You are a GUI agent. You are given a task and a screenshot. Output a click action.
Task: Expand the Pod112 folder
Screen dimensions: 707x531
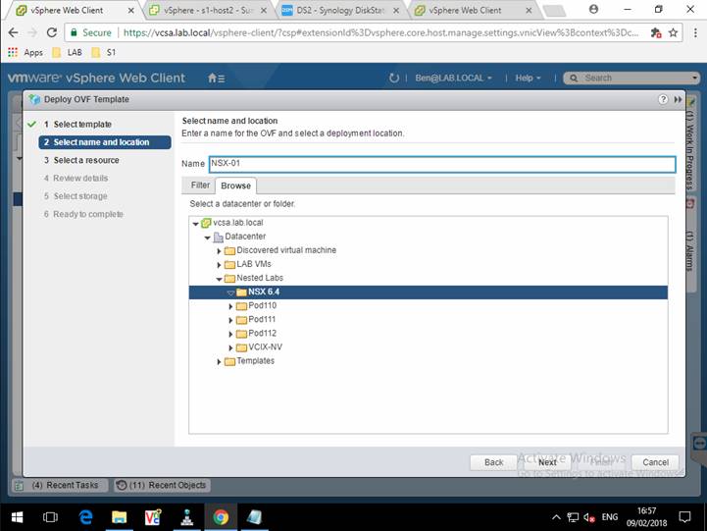pos(230,335)
